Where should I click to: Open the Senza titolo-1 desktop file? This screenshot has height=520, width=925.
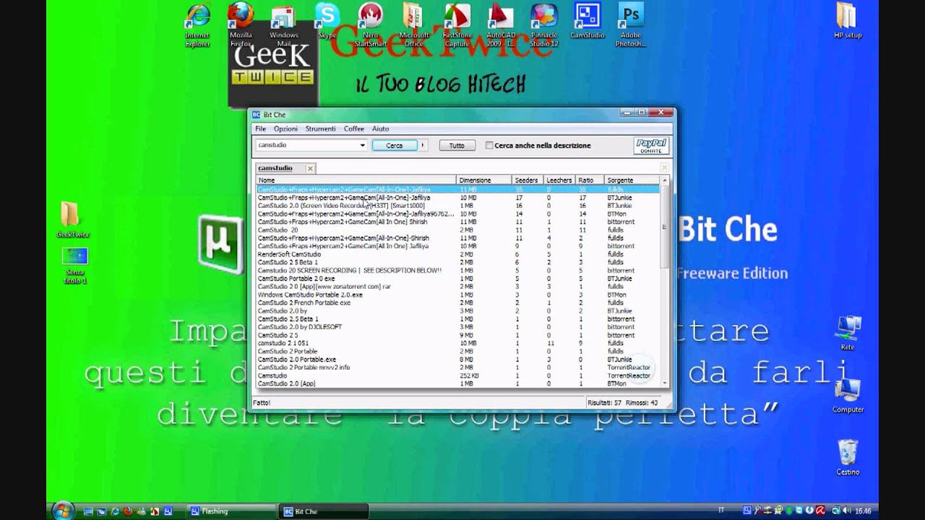[74, 266]
